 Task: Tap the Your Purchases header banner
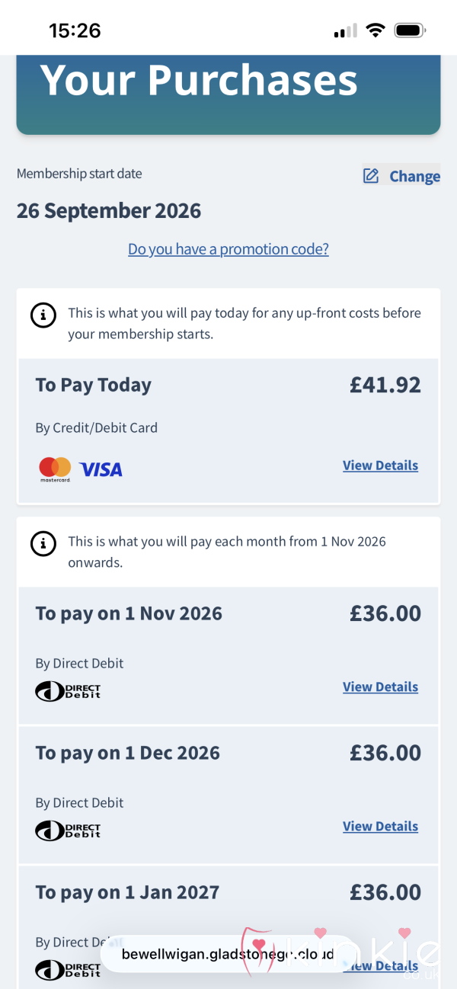pyautogui.click(x=228, y=94)
